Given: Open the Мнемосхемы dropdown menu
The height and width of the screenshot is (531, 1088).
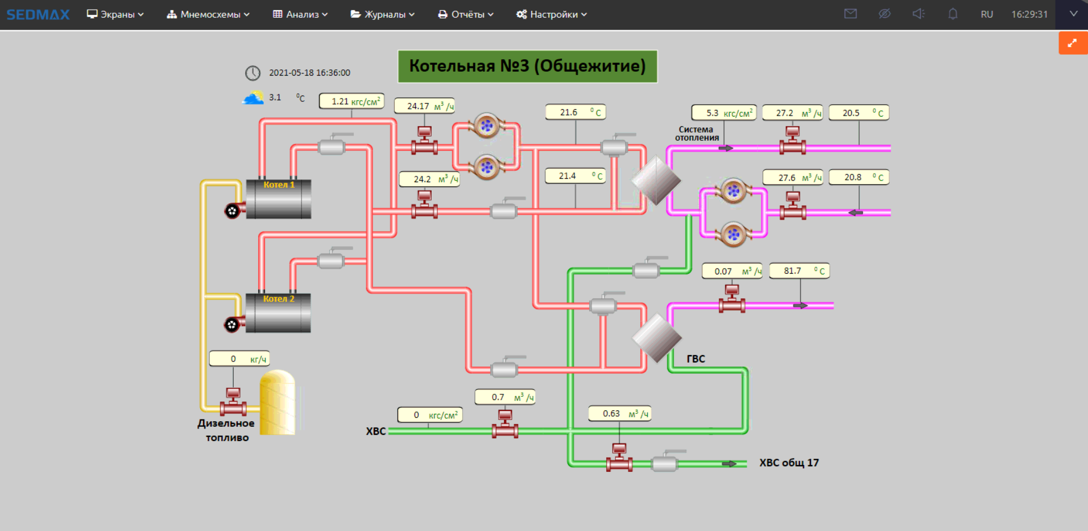Looking at the screenshot, I should tap(208, 14).
